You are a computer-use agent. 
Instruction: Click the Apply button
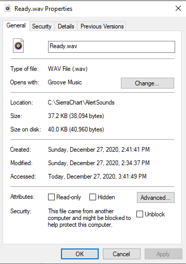tap(163, 254)
